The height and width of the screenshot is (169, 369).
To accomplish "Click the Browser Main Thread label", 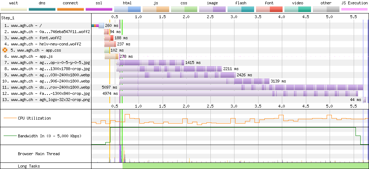I will pos(39,154).
